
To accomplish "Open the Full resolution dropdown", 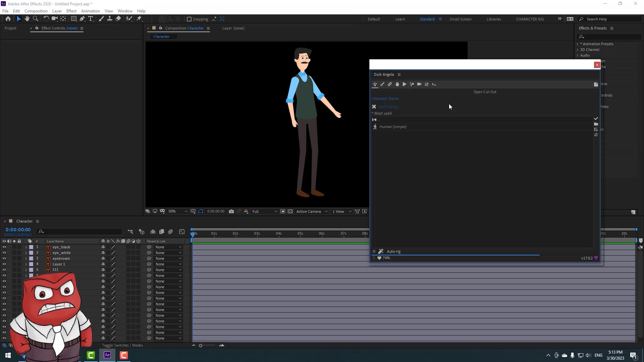I will 265,212.
